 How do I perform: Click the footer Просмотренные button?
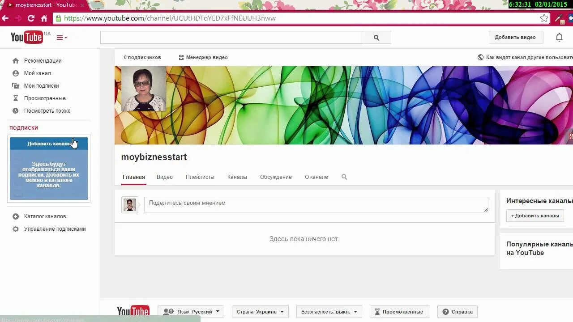[399, 312]
